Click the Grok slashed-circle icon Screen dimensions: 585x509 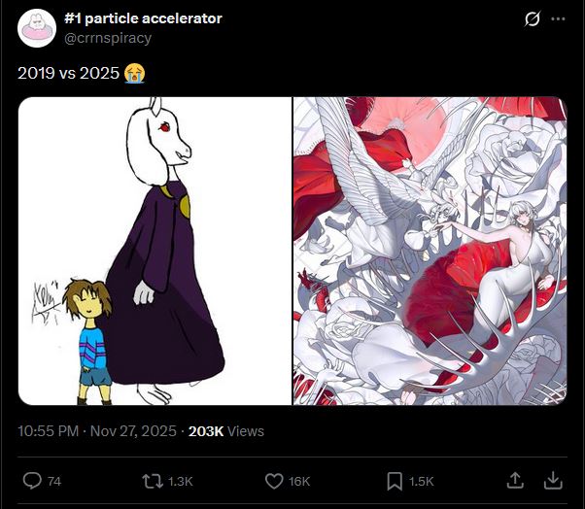click(532, 18)
